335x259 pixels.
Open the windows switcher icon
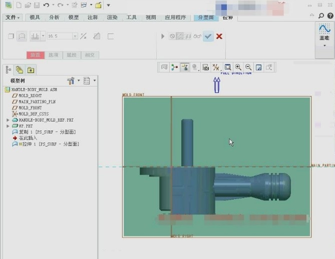click(x=84, y=5)
